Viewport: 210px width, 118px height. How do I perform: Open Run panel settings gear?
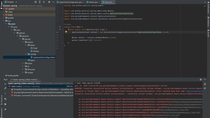200,79
